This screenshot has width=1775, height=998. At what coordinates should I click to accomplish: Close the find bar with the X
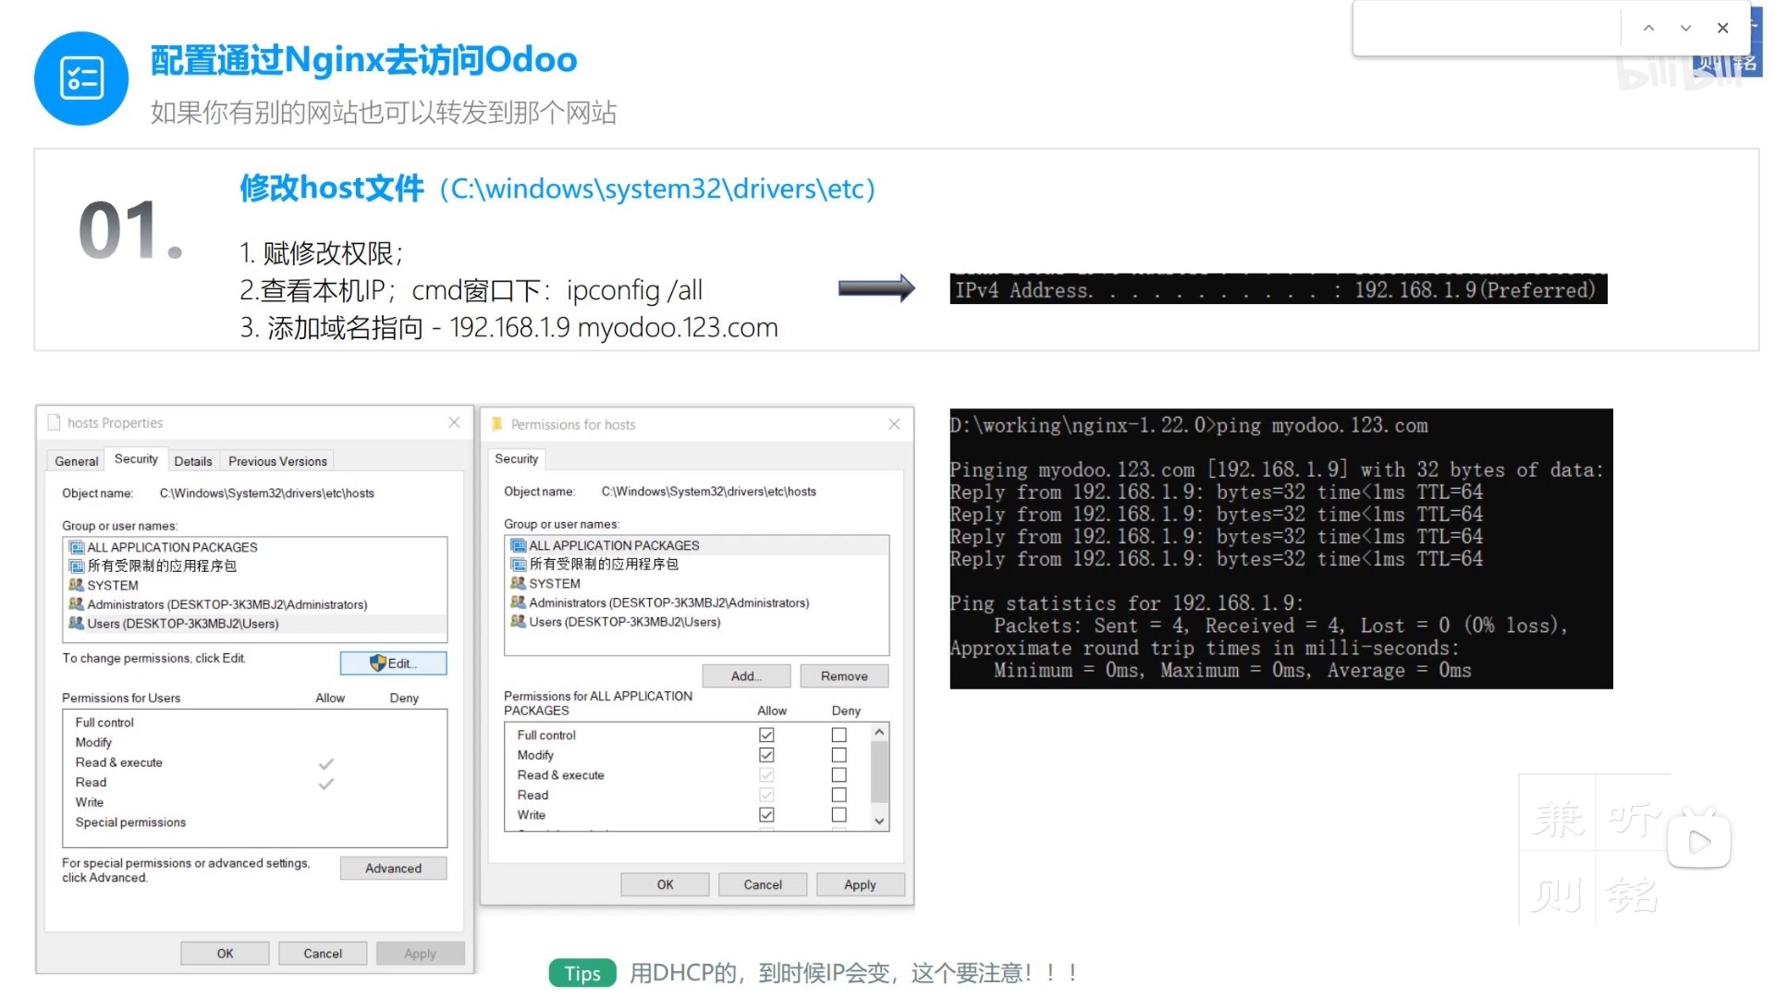pos(1722,28)
